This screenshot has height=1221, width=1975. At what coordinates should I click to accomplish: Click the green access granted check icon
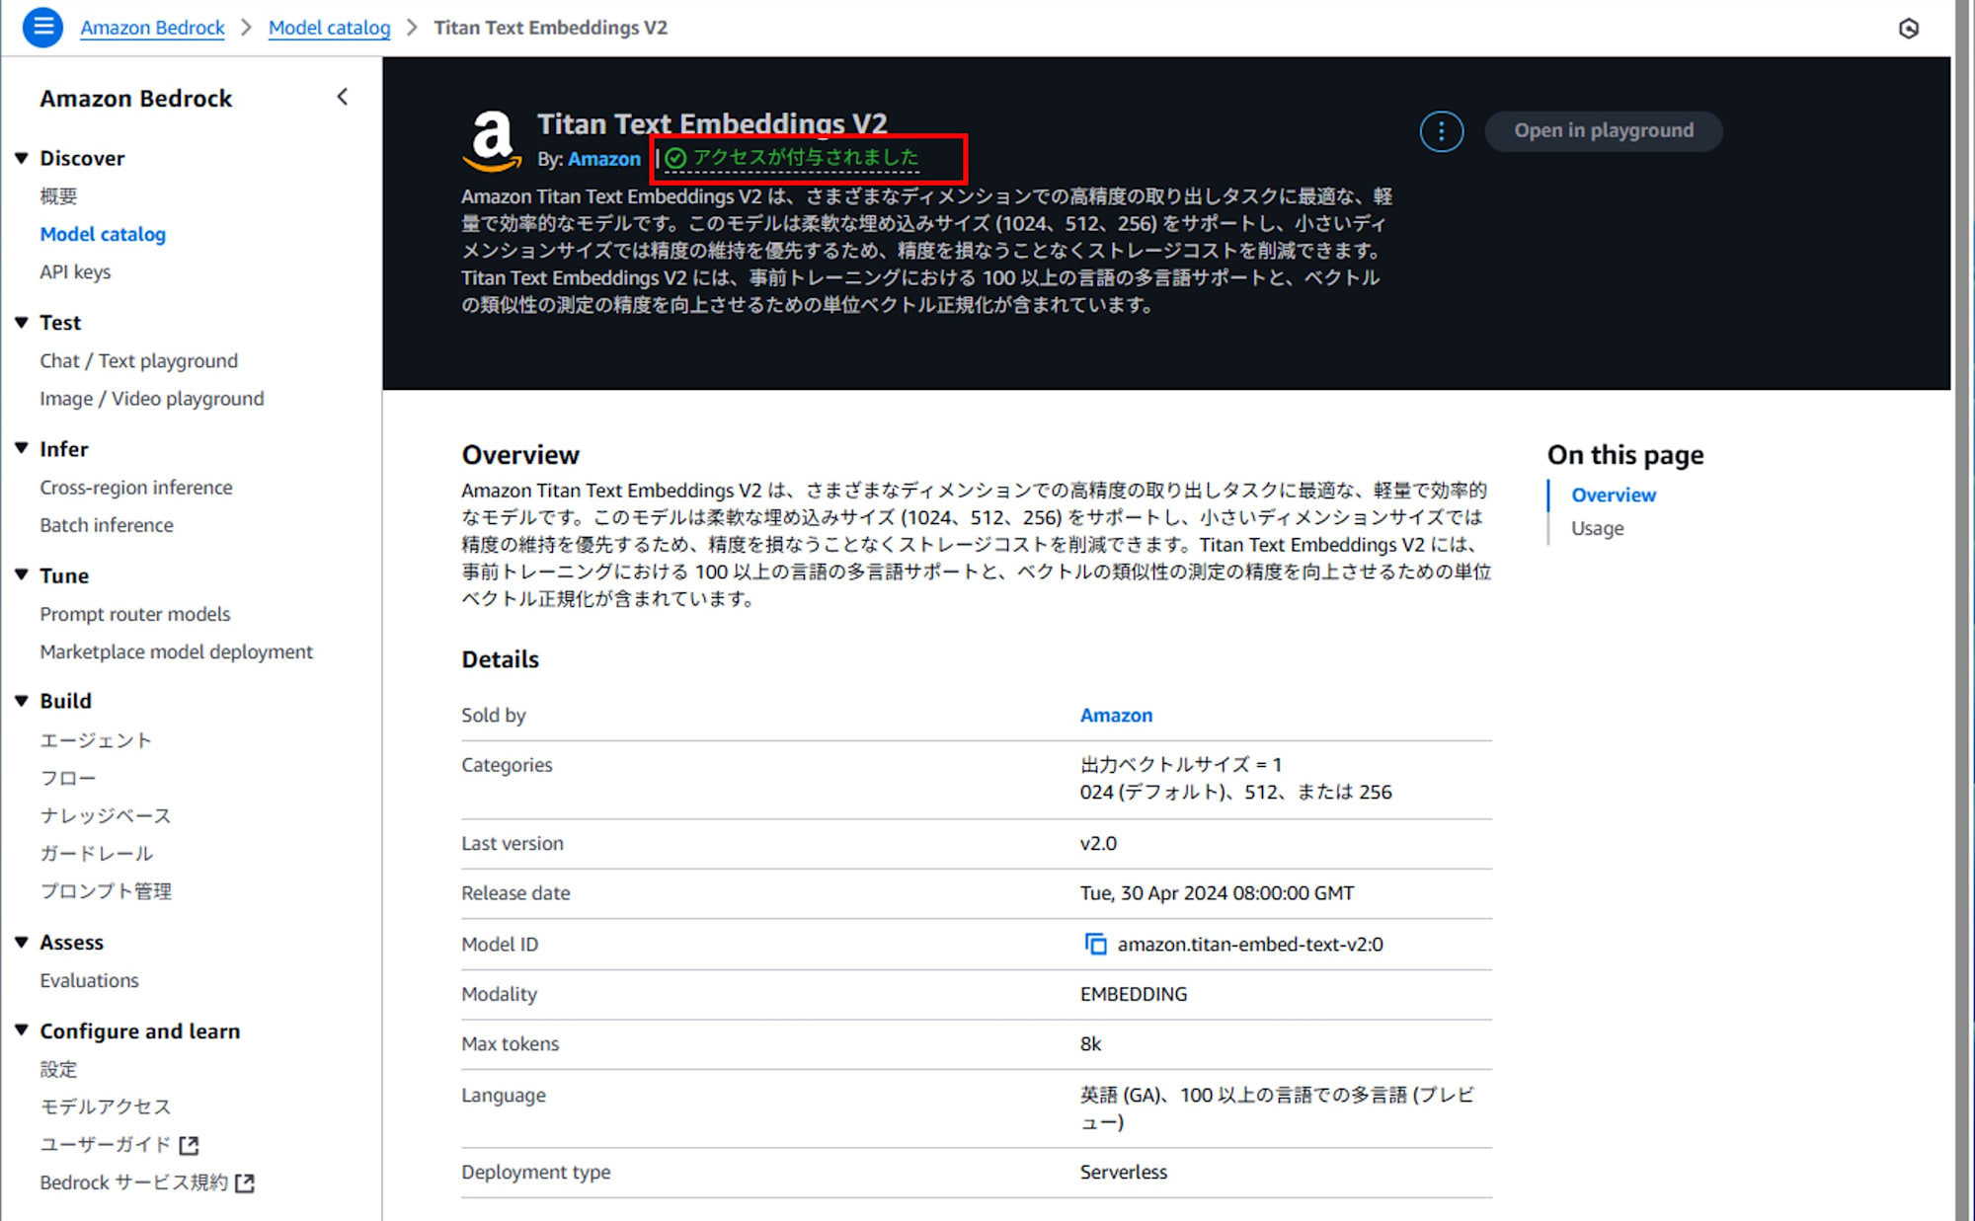tap(675, 158)
